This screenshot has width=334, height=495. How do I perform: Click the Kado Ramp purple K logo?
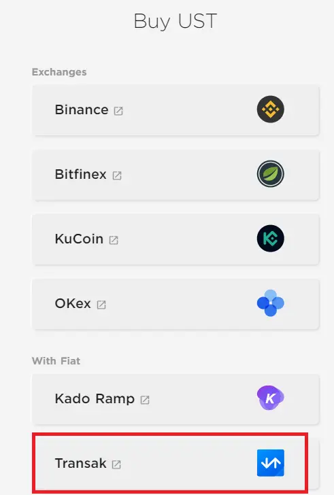click(271, 398)
